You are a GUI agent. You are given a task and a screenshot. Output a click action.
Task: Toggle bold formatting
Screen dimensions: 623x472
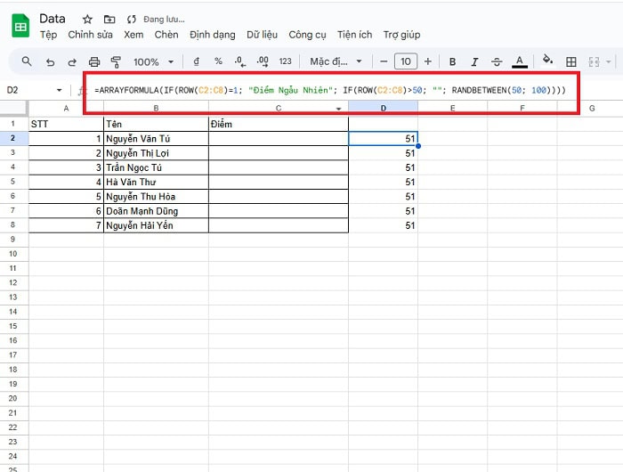tap(452, 61)
